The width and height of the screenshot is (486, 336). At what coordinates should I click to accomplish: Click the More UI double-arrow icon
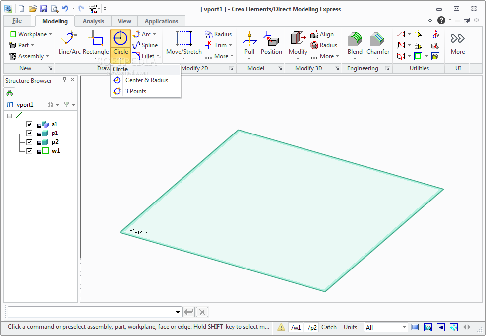pyautogui.click(x=457, y=39)
